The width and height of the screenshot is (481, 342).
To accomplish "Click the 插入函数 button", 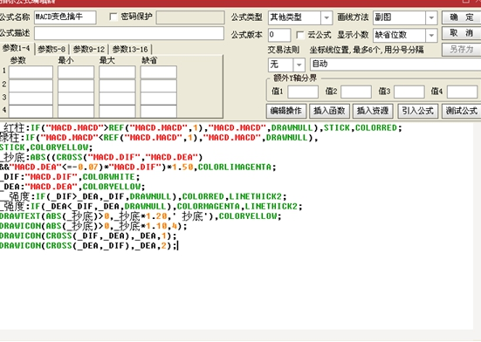I will 329,111.
